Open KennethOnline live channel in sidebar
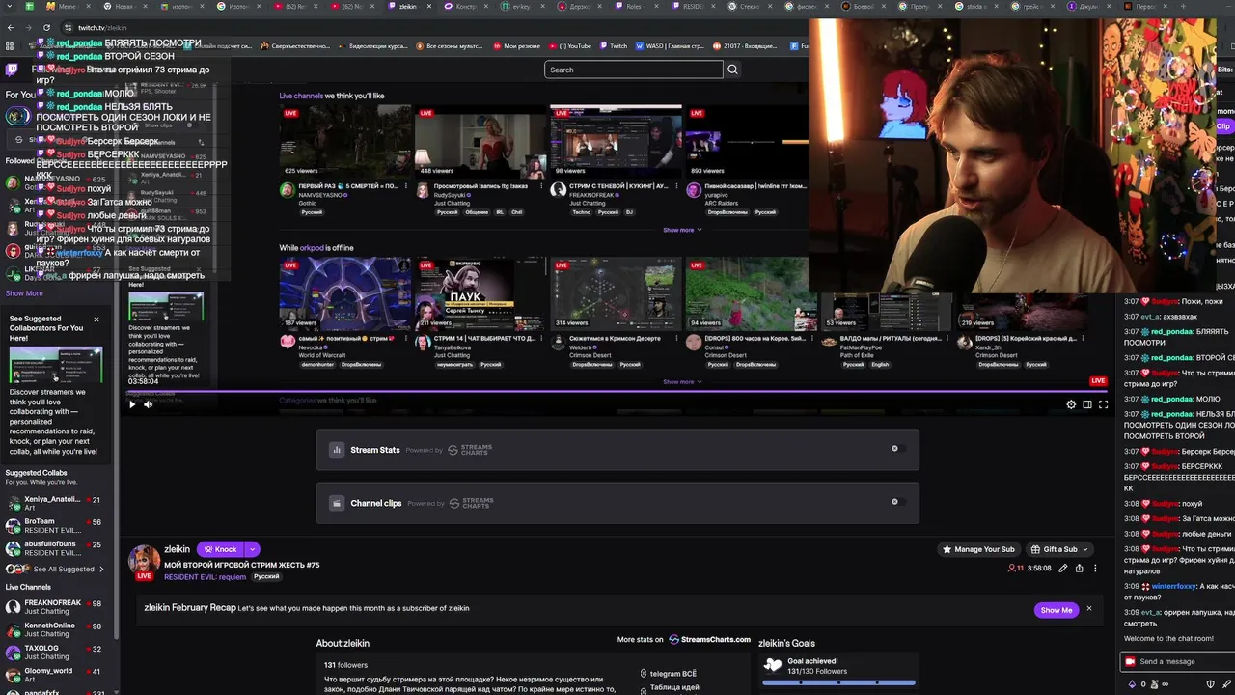Screen dimensions: 1235x695 55,629
